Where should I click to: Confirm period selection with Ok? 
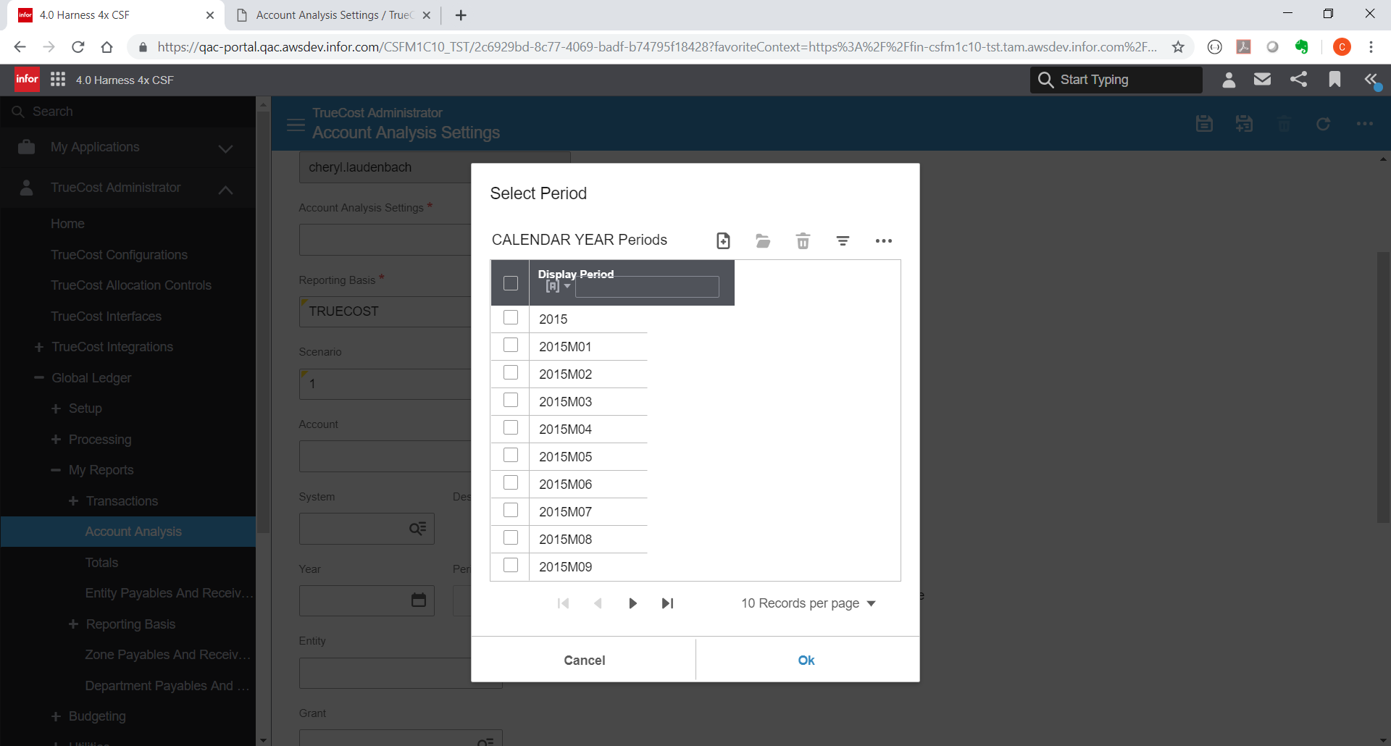coord(806,660)
